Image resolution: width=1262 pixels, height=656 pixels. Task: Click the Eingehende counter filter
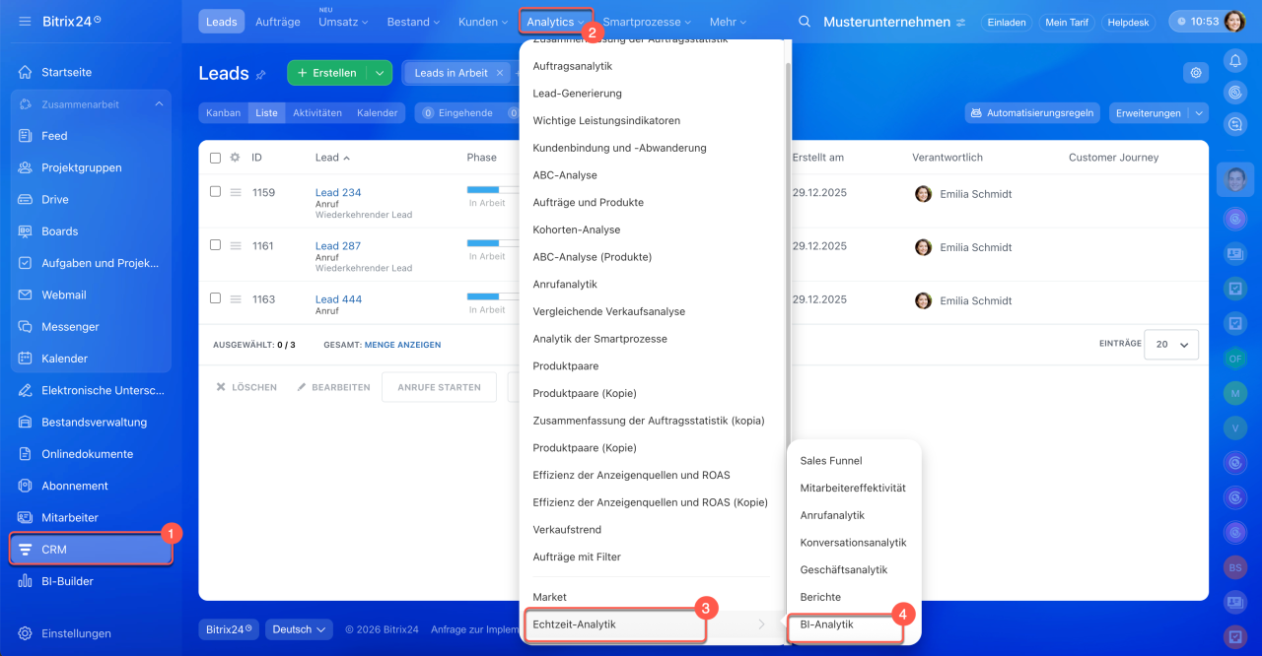[457, 113]
